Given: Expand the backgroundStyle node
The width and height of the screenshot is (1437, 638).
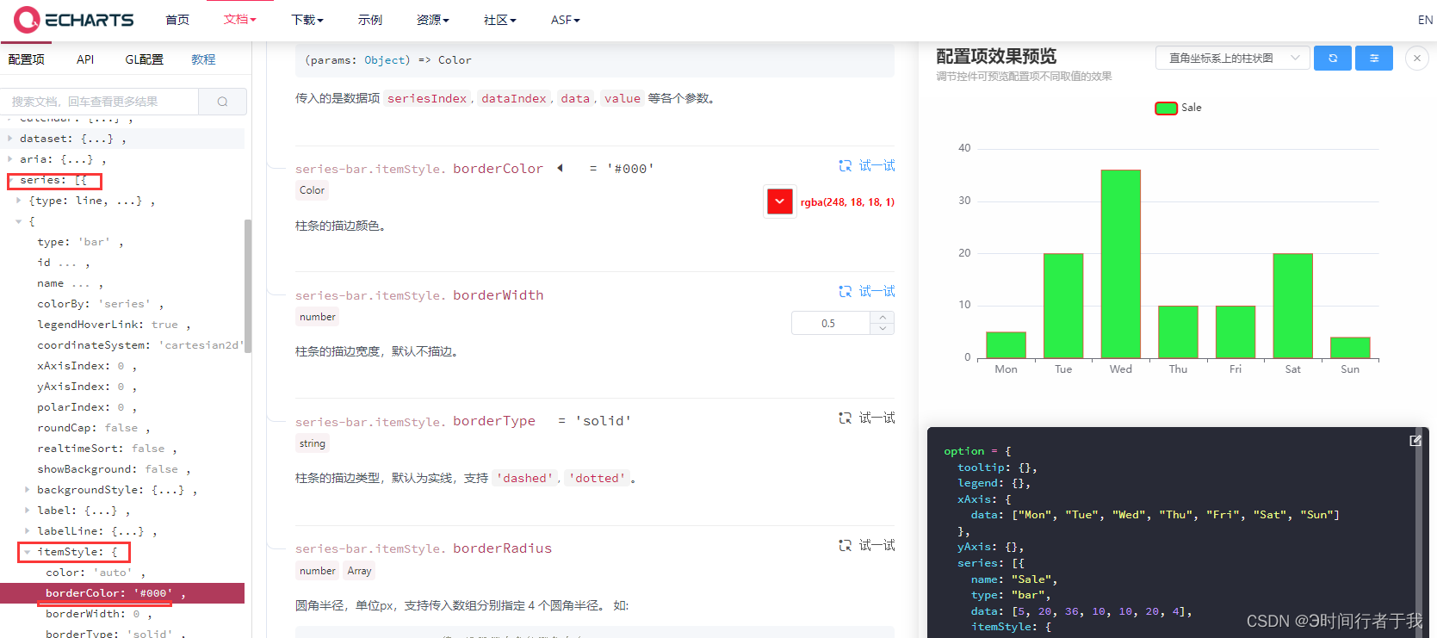Looking at the screenshot, I should tap(28, 489).
